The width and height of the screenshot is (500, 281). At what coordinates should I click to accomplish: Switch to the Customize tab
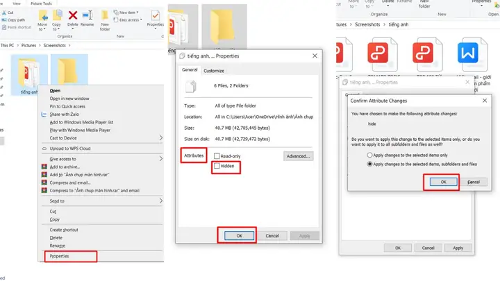pos(214,71)
